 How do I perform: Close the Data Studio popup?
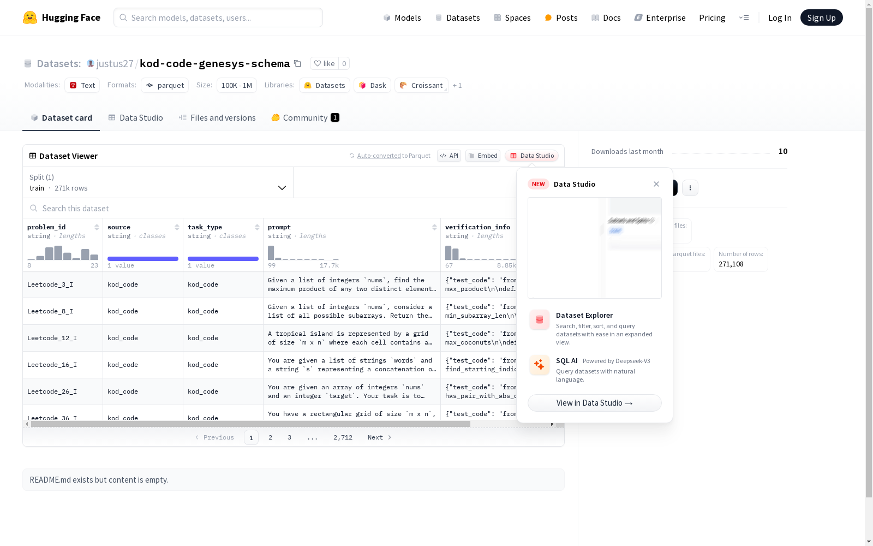pyautogui.click(x=656, y=184)
